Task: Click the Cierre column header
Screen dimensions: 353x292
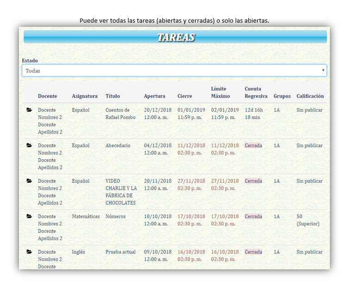Action: 185,96
